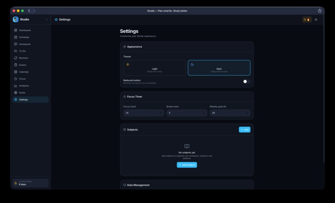The width and height of the screenshot is (335, 203).
Task: Click the 'No subjects yet' text
Action: point(187,153)
